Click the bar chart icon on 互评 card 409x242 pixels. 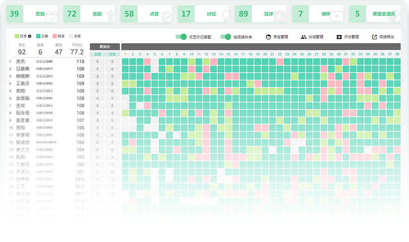(x=281, y=17)
